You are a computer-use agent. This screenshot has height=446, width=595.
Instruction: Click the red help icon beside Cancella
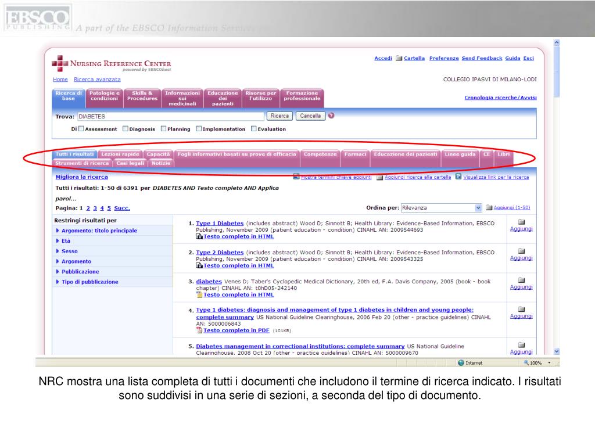331,116
